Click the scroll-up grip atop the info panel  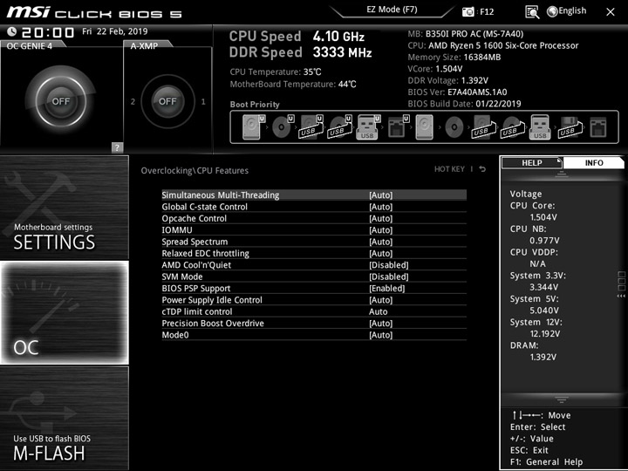562,174
